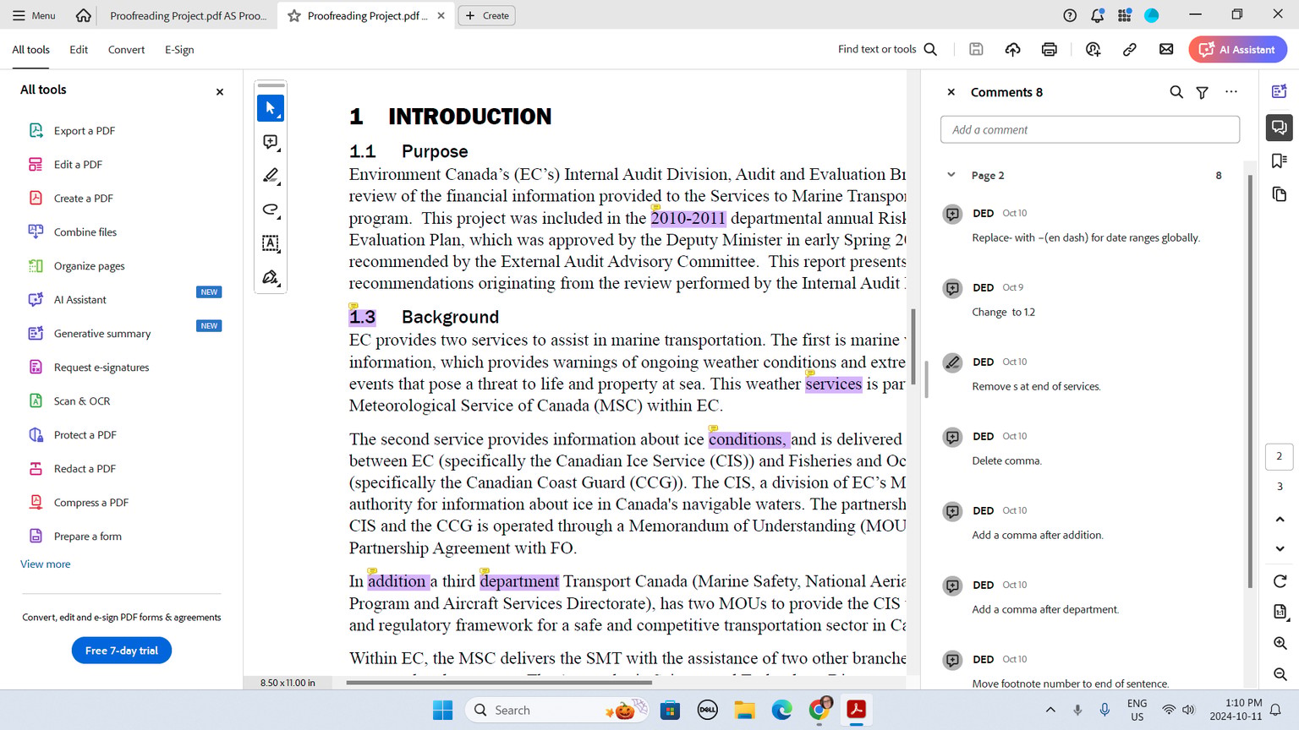Close the Comments panel
This screenshot has height=730, width=1299.
tap(951, 92)
